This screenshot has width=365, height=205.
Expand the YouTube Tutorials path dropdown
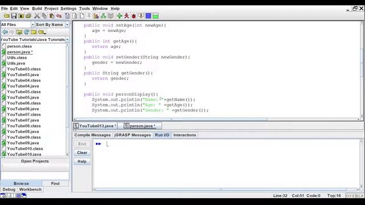coord(67,39)
